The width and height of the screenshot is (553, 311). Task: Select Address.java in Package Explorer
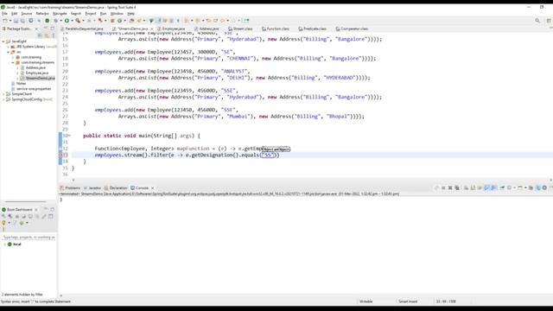(x=35, y=67)
